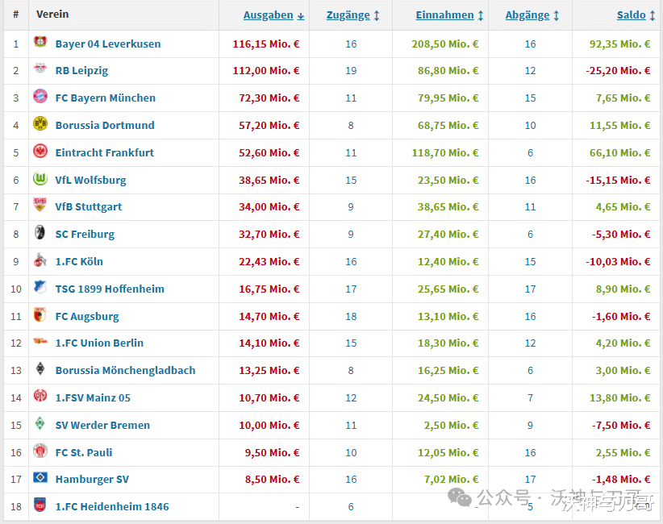The width and height of the screenshot is (663, 524).
Task: Click the SC Freiburg crest icon
Action: tap(40, 232)
